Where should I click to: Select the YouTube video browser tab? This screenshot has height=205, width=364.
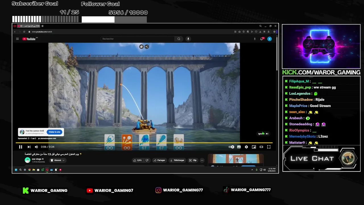pyautogui.click(x=28, y=26)
